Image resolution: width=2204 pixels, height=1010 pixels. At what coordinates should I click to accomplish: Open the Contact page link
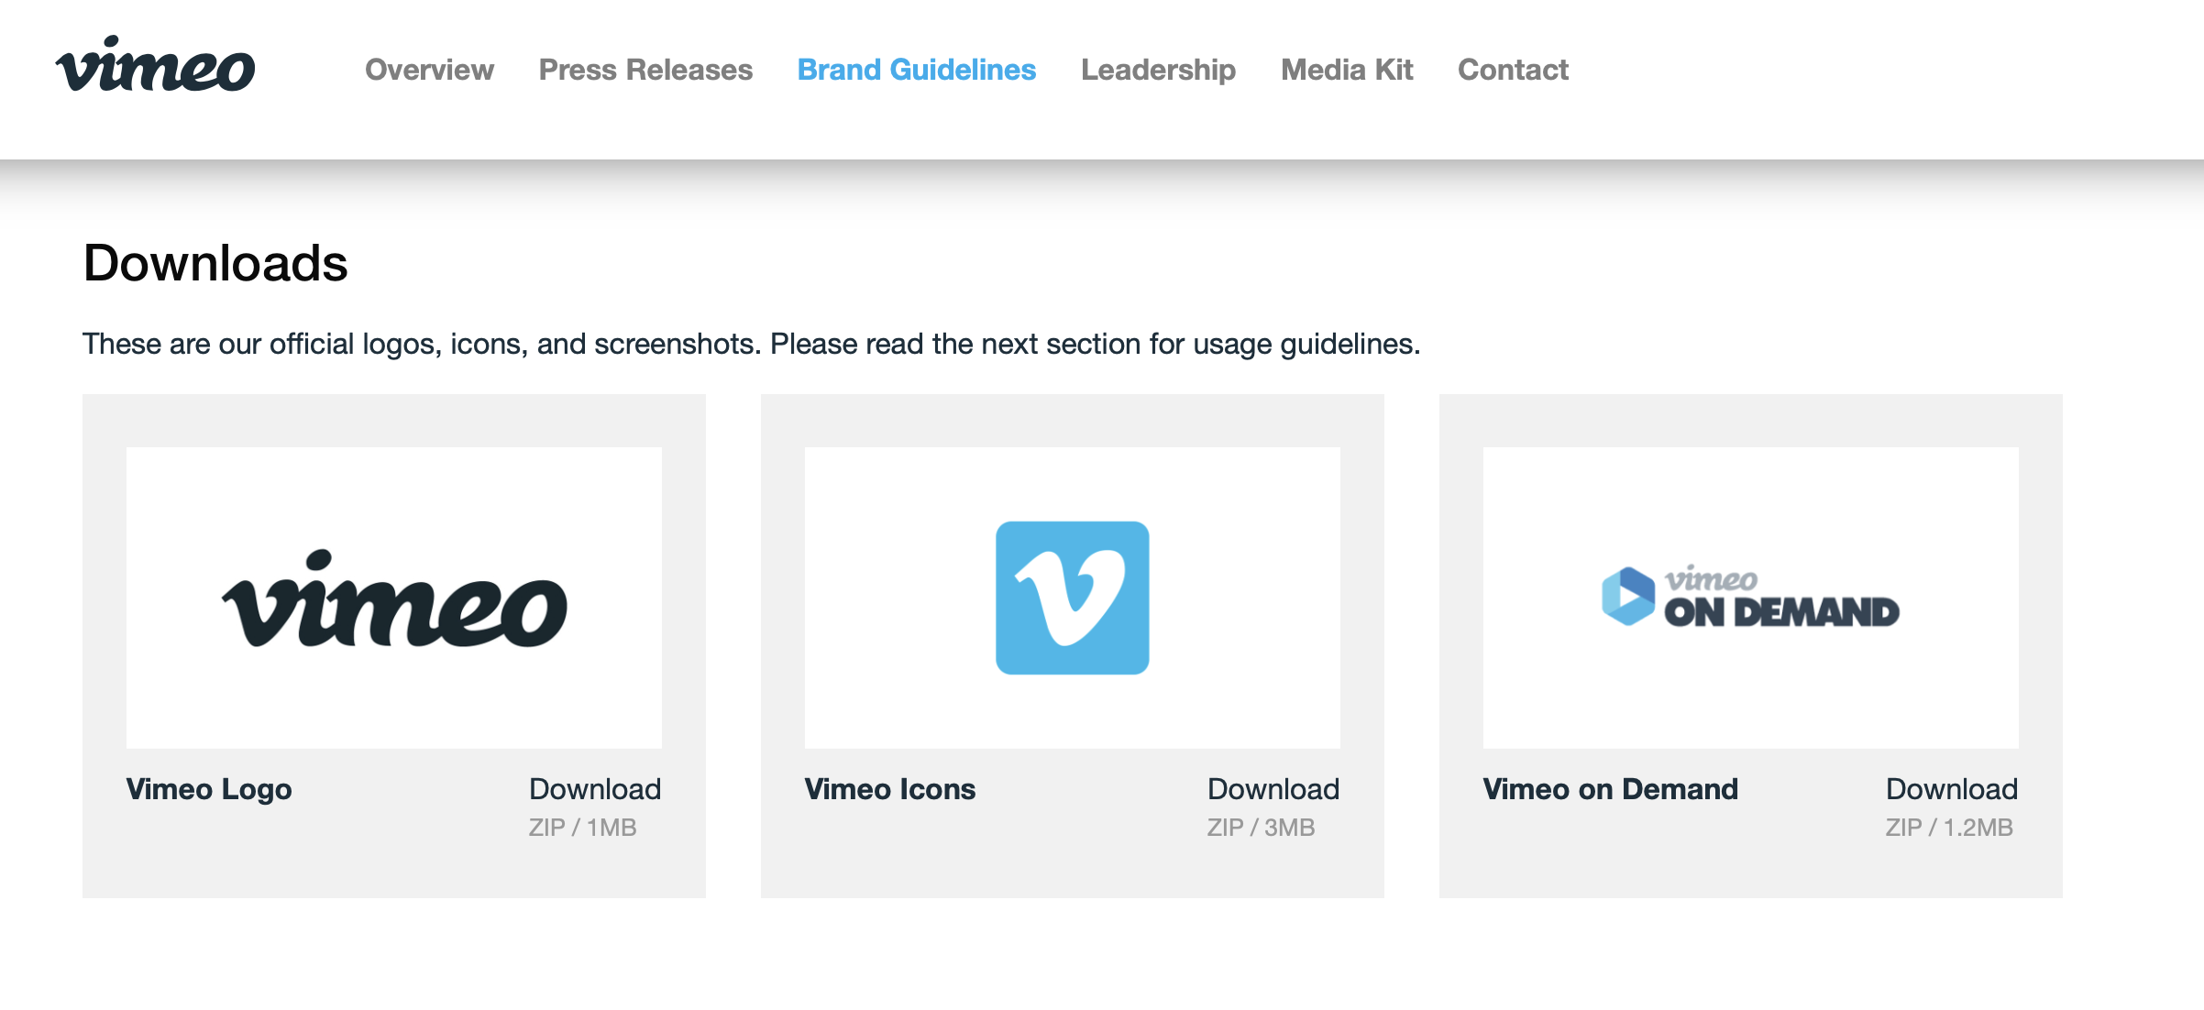pos(1513,70)
